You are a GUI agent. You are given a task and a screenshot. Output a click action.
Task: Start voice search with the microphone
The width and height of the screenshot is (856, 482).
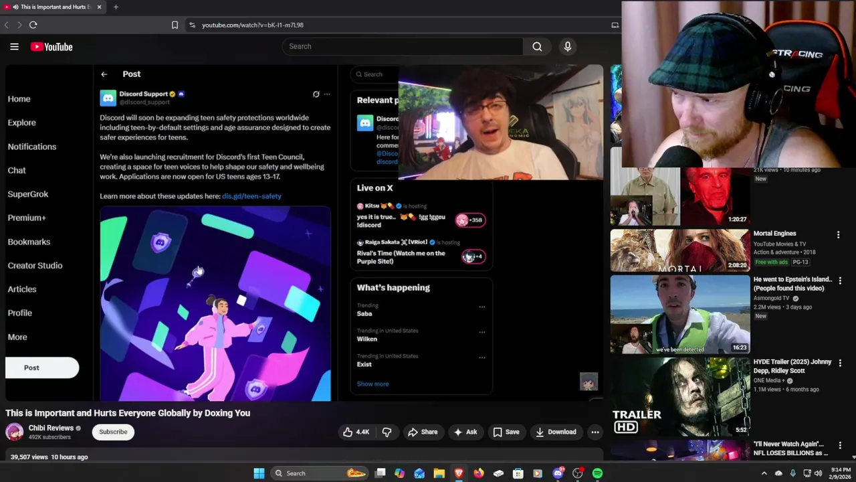point(568,46)
